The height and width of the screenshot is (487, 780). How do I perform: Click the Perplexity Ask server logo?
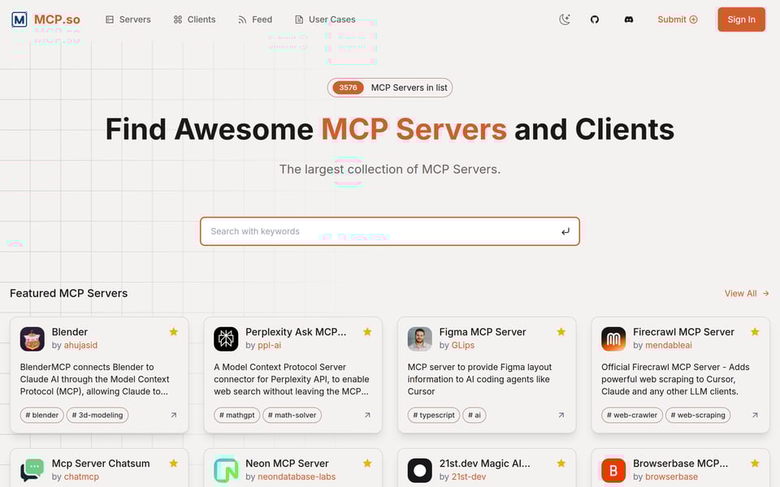pyautogui.click(x=226, y=338)
